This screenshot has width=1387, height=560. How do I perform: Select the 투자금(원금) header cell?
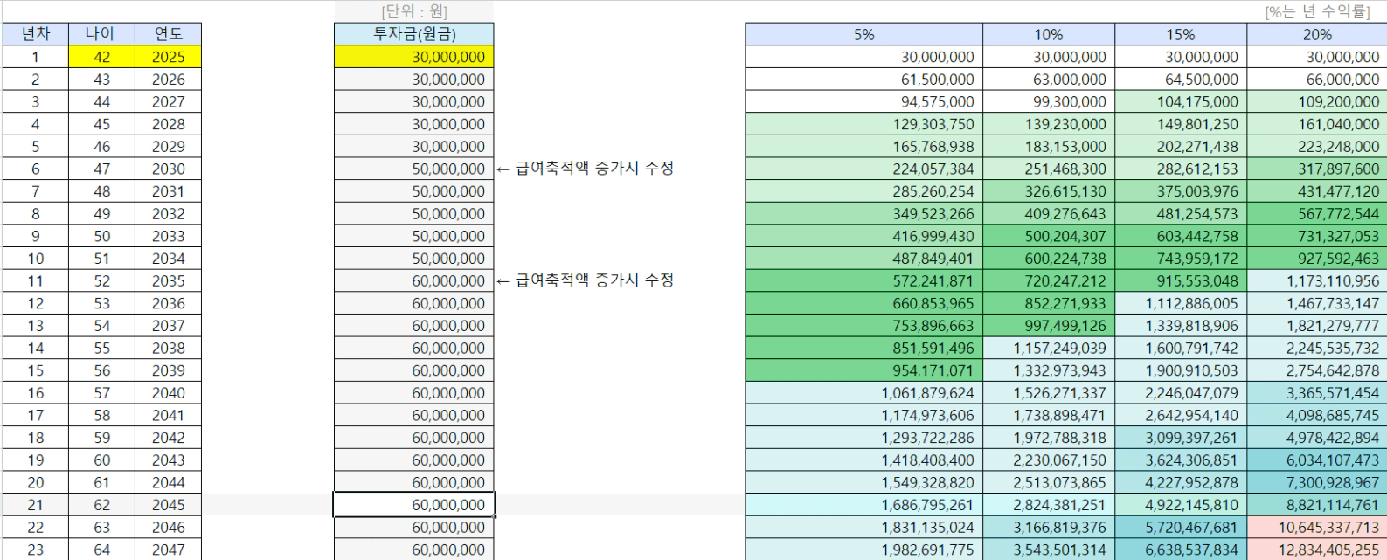(413, 34)
